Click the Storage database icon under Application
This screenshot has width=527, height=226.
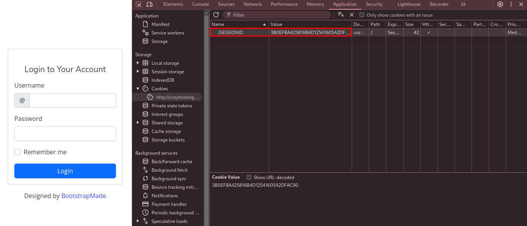point(145,41)
